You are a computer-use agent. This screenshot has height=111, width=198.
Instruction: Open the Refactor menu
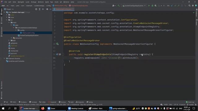41,2
